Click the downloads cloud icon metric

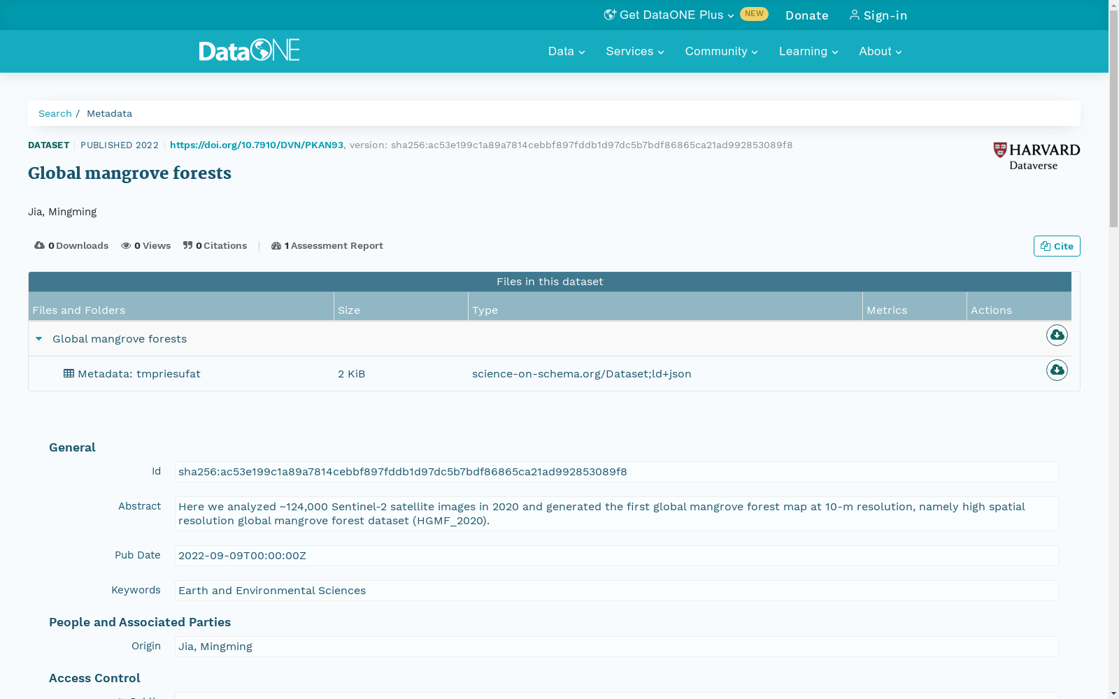pyautogui.click(x=39, y=245)
